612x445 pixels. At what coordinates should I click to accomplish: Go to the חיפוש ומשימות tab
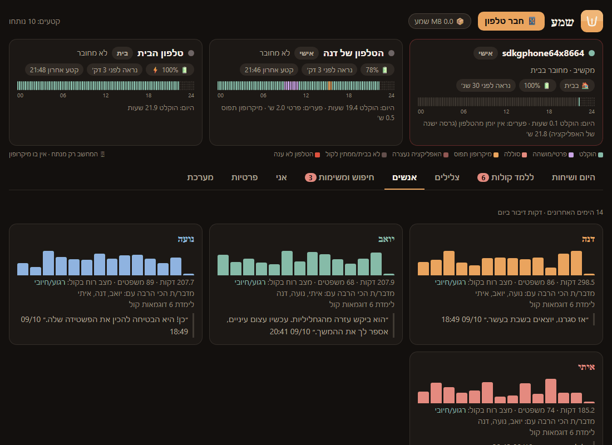(x=339, y=177)
